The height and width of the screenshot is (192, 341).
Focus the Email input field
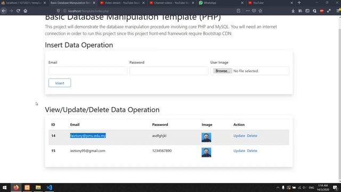(88, 71)
